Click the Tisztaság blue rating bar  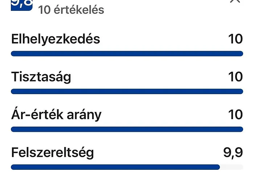(x=127, y=92)
